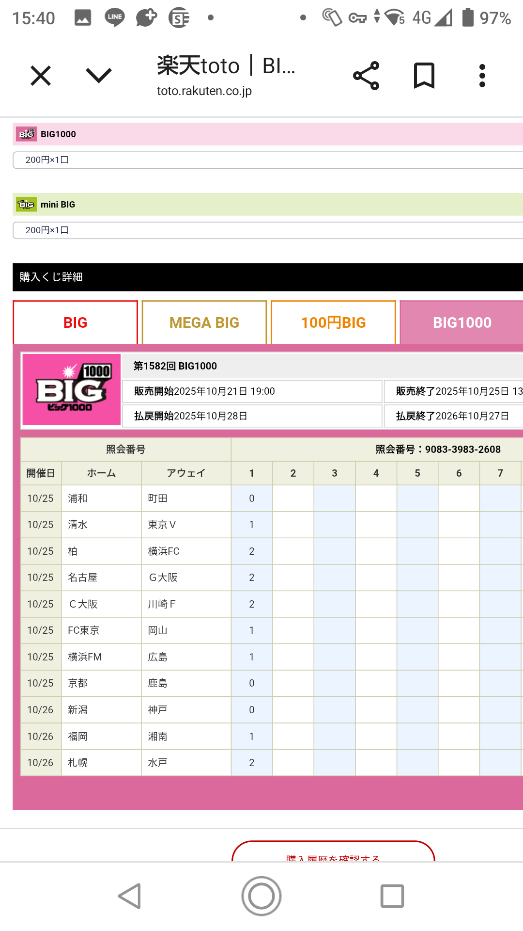Viewport: 523px width, 931px height.
Task: Tap the purchase history confirmation button
Action: click(333, 853)
